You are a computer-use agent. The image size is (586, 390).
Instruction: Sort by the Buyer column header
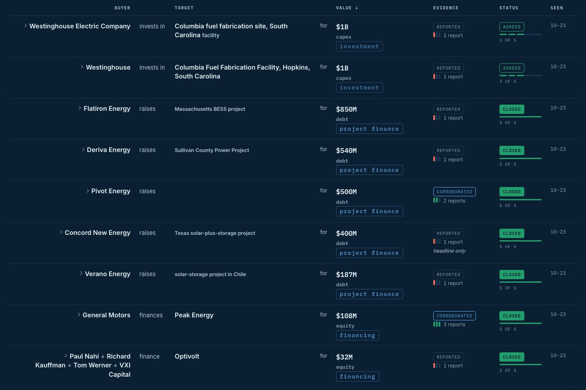coord(123,8)
